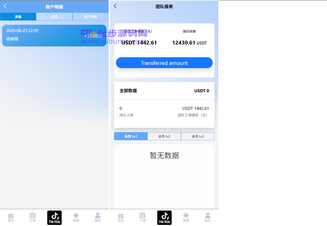Select the 会员 Lv1 tab
Image resolution: width=327 pixels, height=226 pixels.
[131, 136]
